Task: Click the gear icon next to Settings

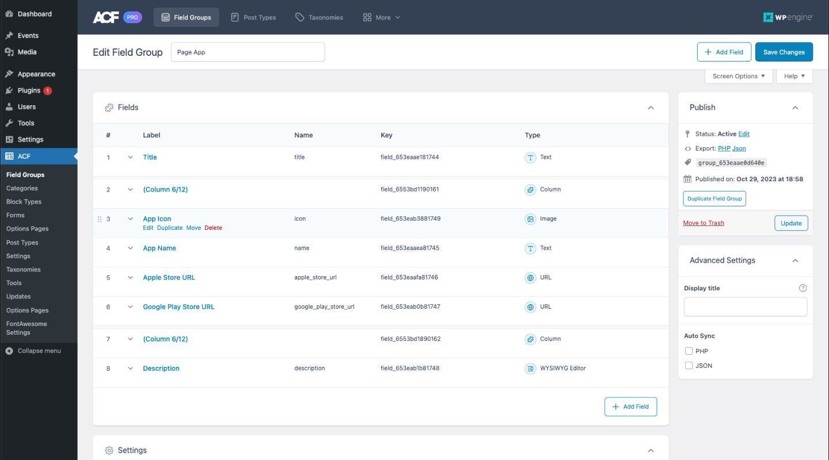Action: [109, 450]
